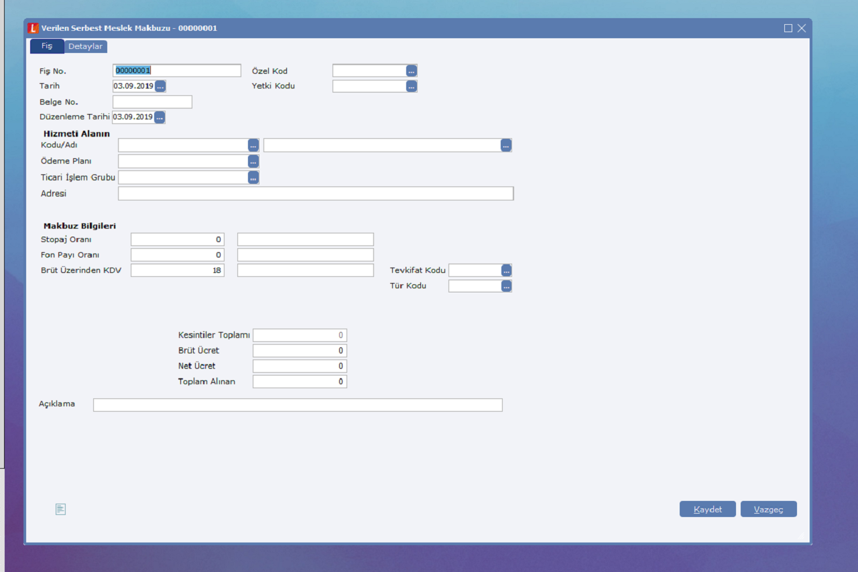The image size is (858, 572).
Task: Open Kodu lookup list button
Action: pyautogui.click(x=253, y=145)
